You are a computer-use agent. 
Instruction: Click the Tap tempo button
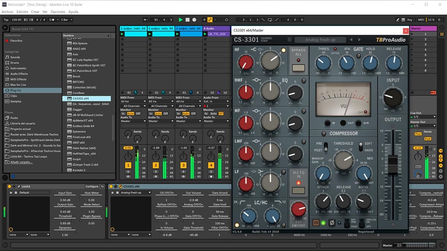point(6,20)
